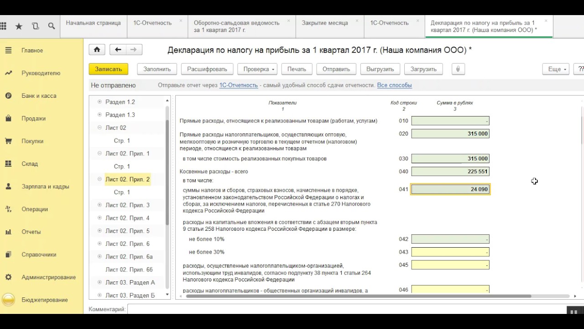This screenshot has height=329, width=584.
Task: Click Записать button
Action: 109,69
